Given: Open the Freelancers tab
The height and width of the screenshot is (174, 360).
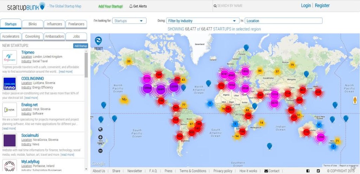Looking at the screenshot, I should point(76,24).
